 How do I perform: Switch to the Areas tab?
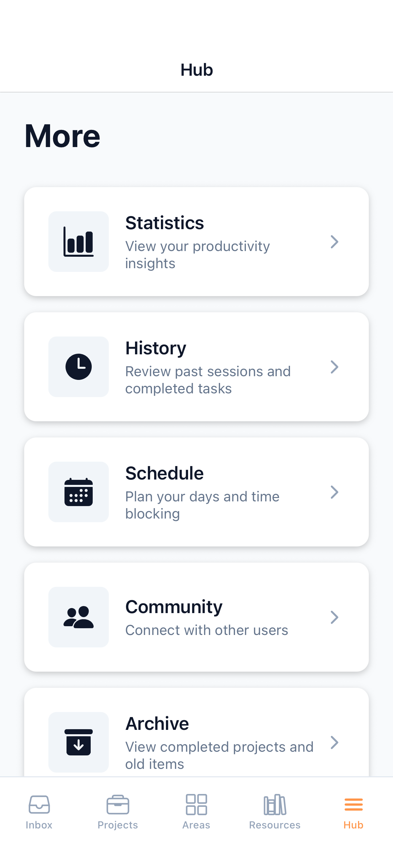[x=196, y=812]
